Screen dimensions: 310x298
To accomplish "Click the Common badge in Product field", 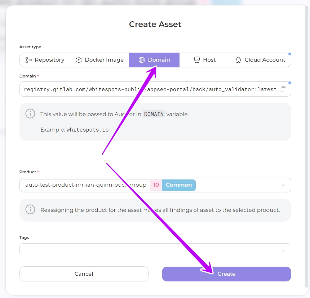I will (179, 185).
